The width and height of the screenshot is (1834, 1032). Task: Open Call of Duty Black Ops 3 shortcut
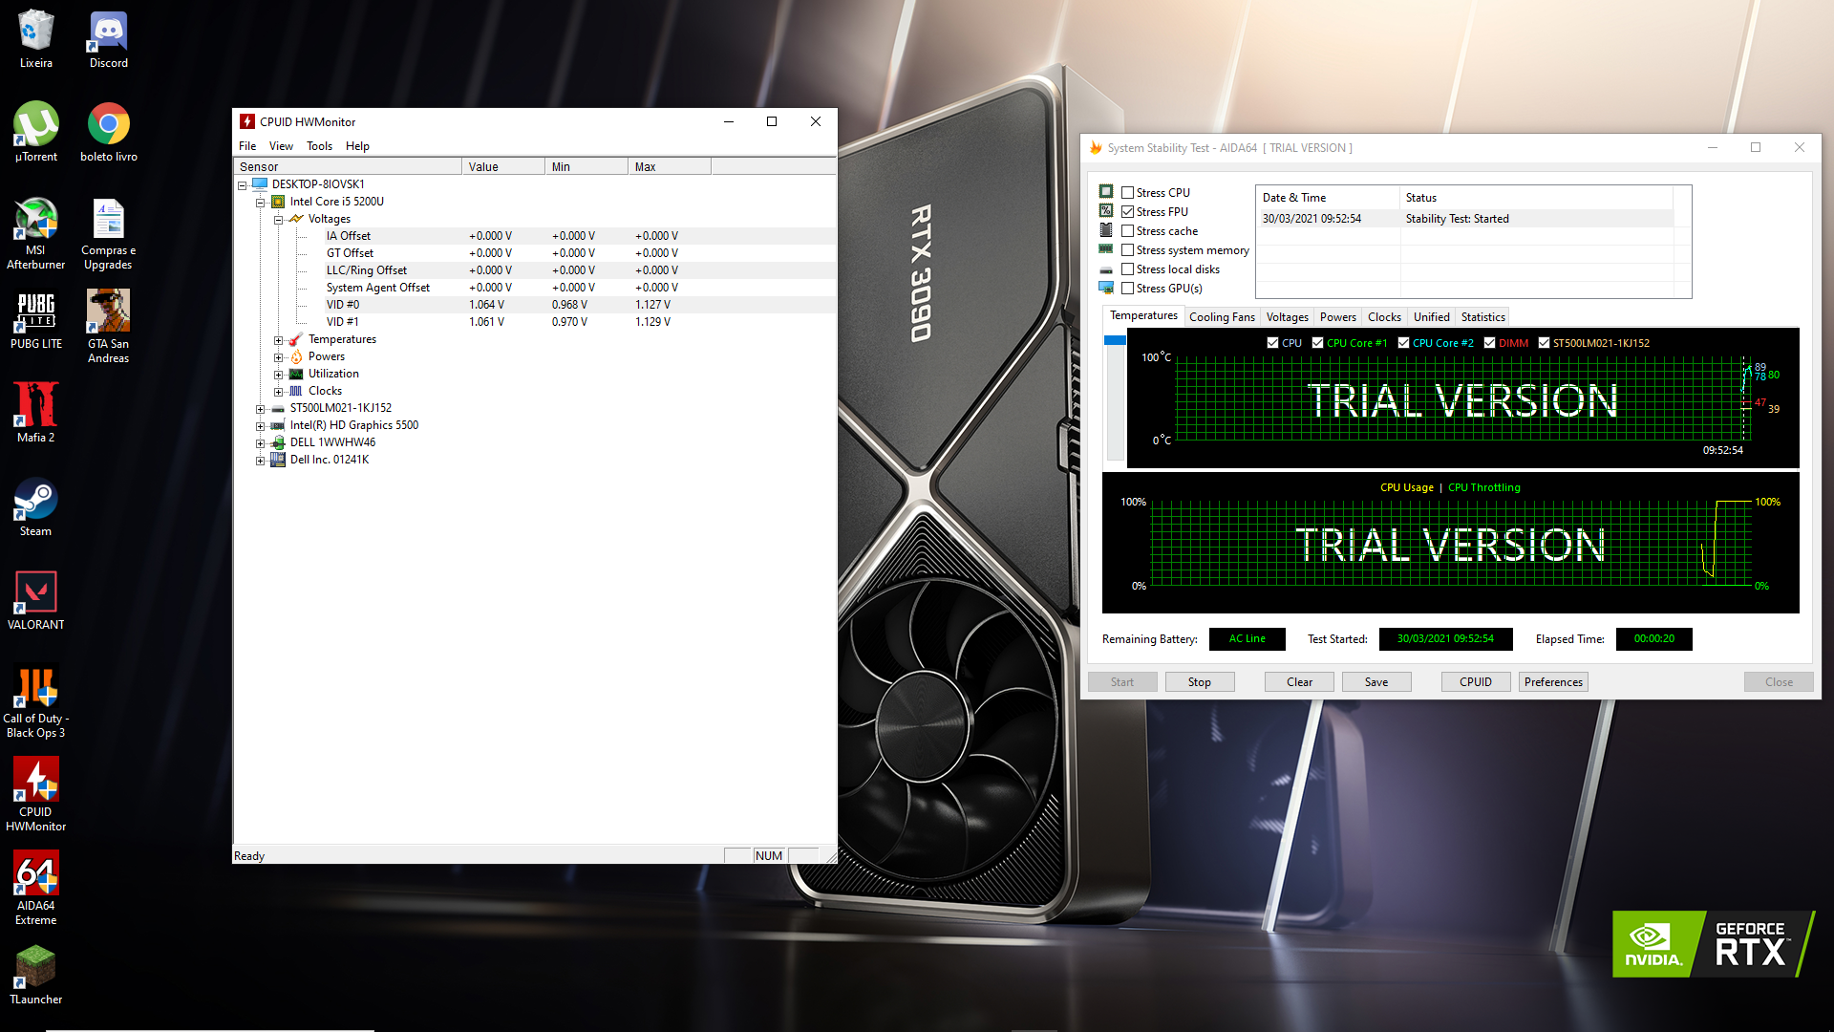36,701
